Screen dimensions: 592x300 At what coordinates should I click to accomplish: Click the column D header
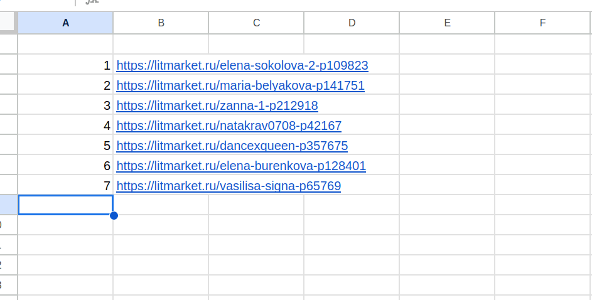352,23
